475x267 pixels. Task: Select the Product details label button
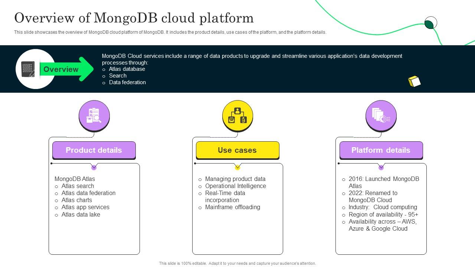(x=94, y=150)
